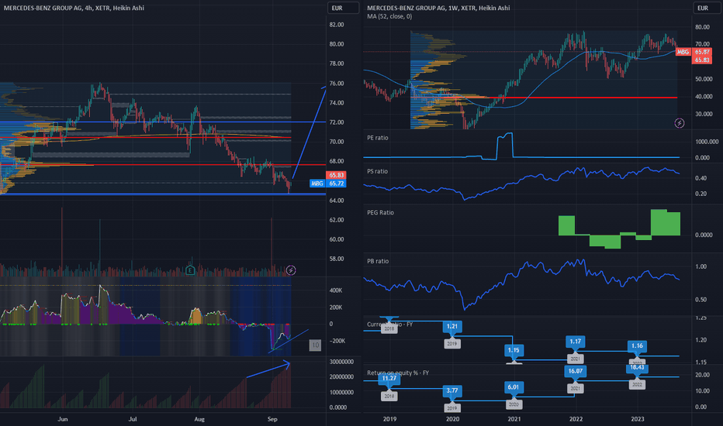Image resolution: width=723 pixels, height=426 pixels.
Task: Click the 2023 label on weekly time axis
Action: point(638,419)
